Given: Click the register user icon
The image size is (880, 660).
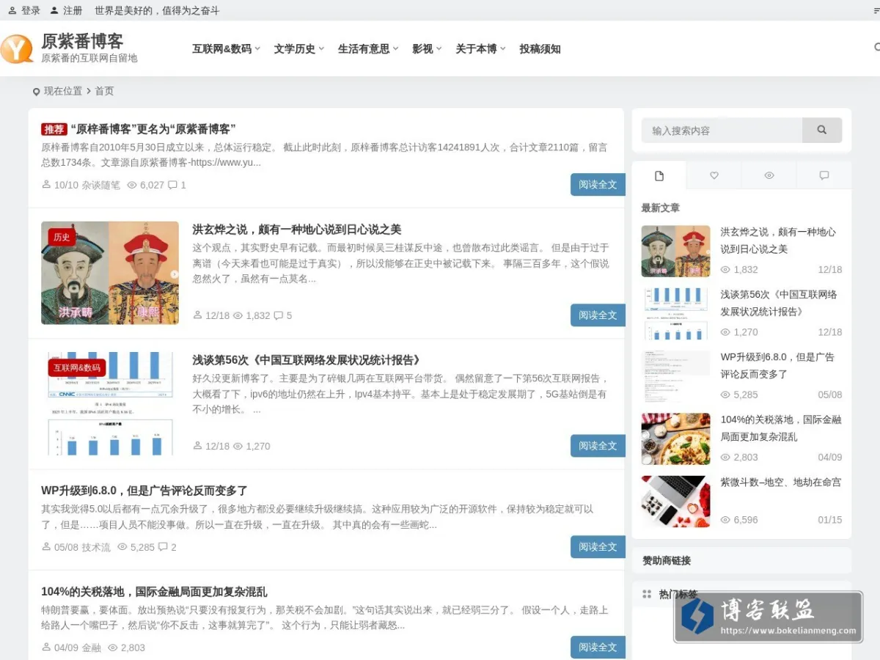Looking at the screenshot, I should tap(54, 10).
